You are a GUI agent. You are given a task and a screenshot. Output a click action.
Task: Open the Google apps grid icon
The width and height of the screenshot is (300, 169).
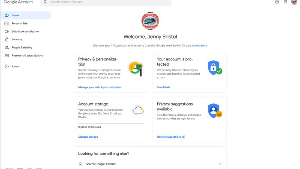pos(285,2)
